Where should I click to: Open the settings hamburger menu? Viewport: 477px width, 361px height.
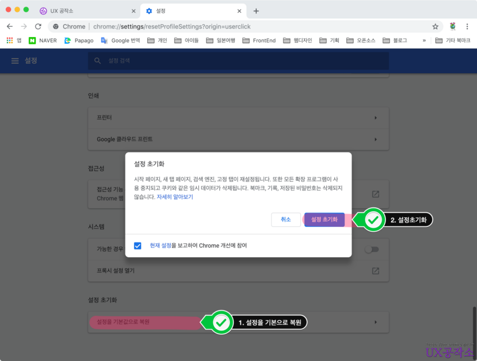[15, 61]
